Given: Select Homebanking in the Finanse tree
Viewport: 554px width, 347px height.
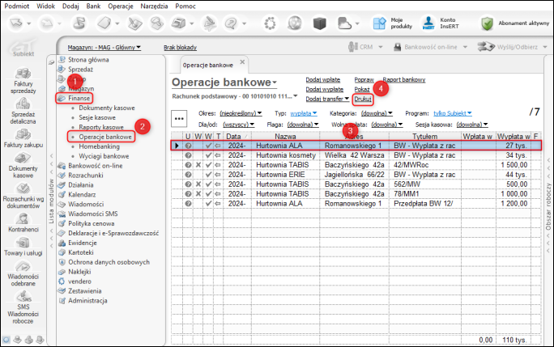Looking at the screenshot, I should (101, 146).
